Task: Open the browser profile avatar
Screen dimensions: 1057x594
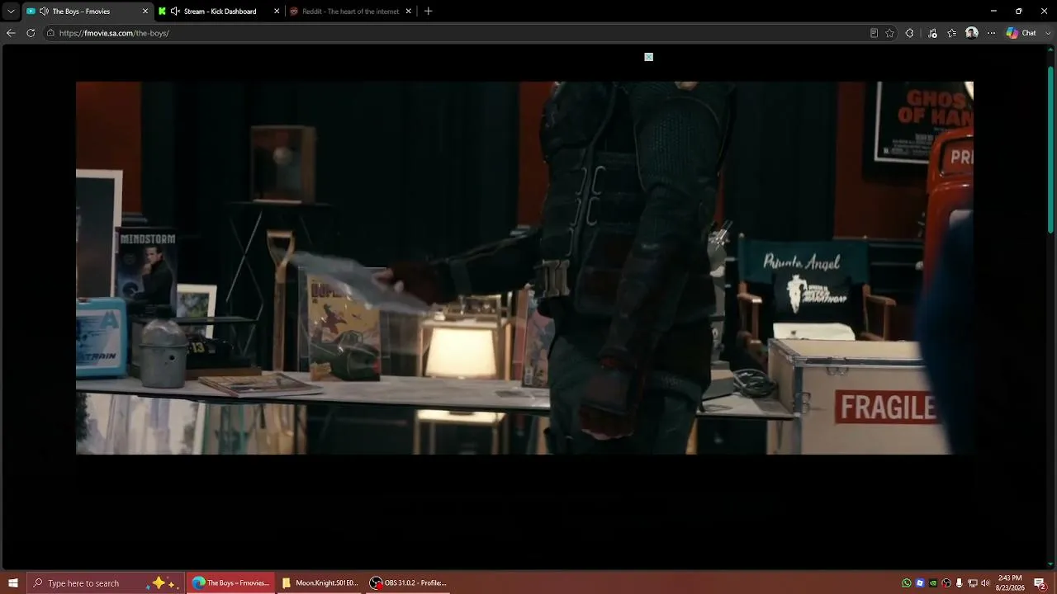Action: click(x=972, y=33)
